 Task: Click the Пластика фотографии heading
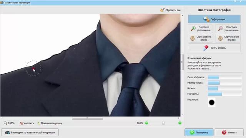coord(214,10)
